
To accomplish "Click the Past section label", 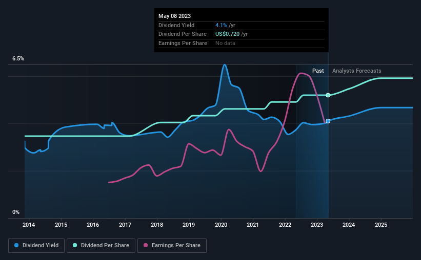I will click(318, 71).
